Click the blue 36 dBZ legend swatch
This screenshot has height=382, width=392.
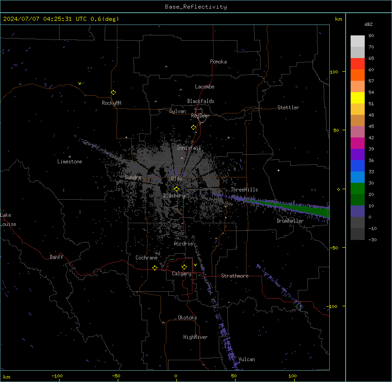tap(357, 166)
